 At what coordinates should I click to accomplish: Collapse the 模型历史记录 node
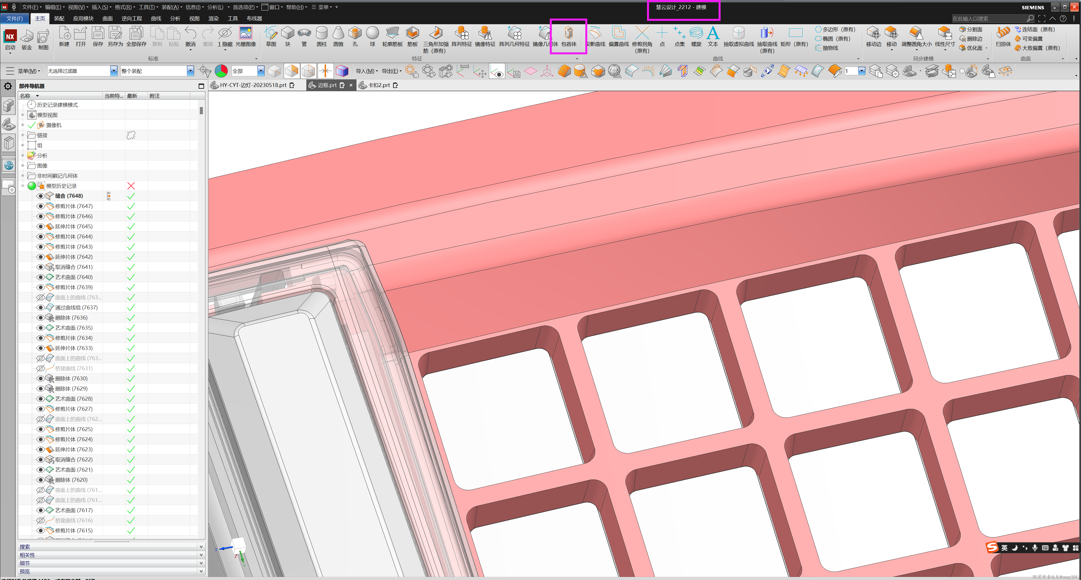23,186
